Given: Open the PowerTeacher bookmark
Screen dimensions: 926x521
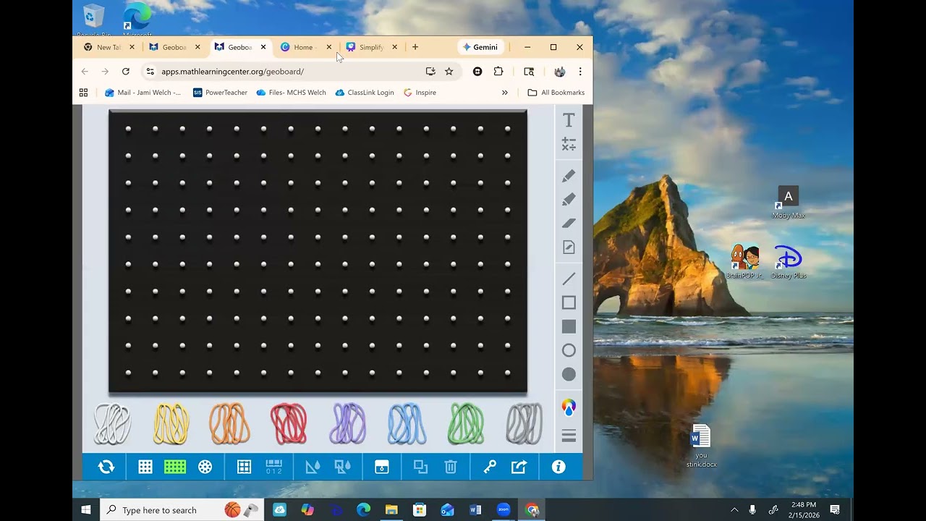Looking at the screenshot, I should click(x=221, y=93).
